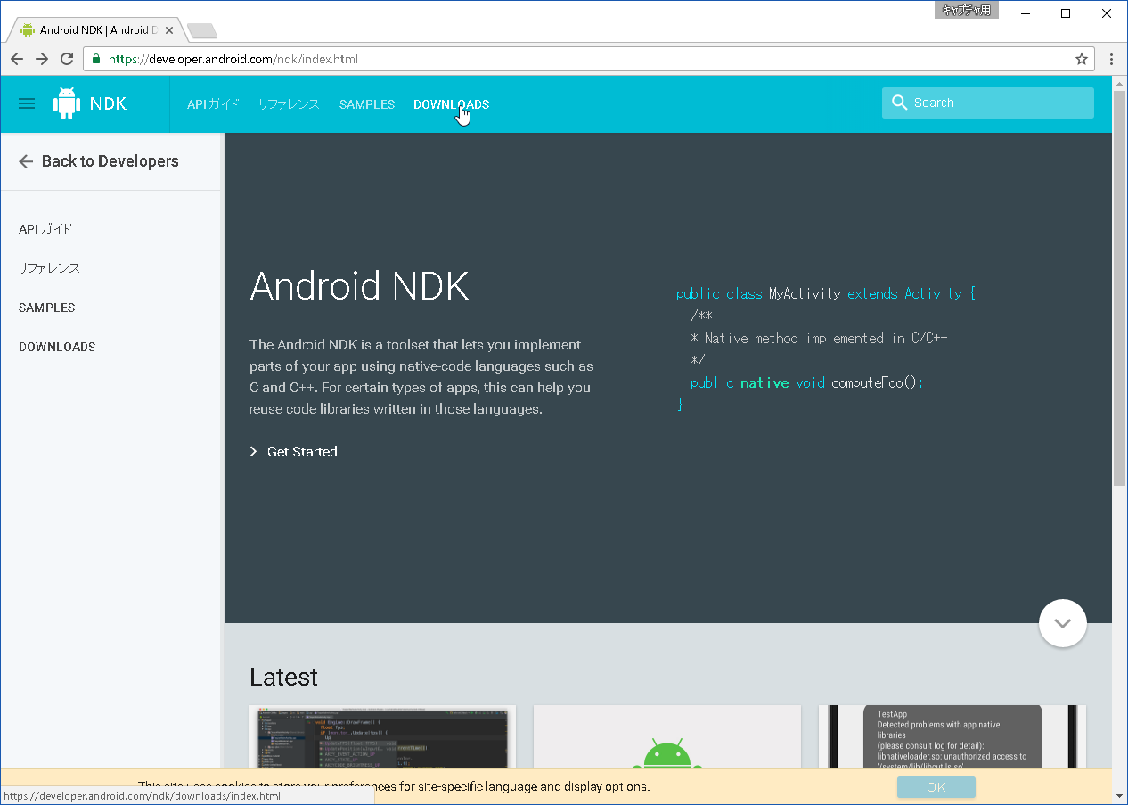Open APIガイド in the top navigation

[213, 104]
